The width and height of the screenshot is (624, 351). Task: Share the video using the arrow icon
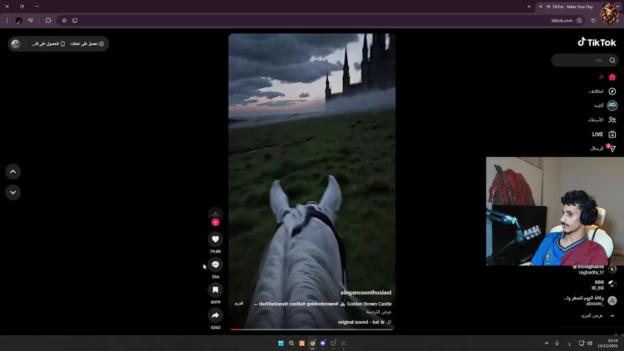pyautogui.click(x=215, y=315)
